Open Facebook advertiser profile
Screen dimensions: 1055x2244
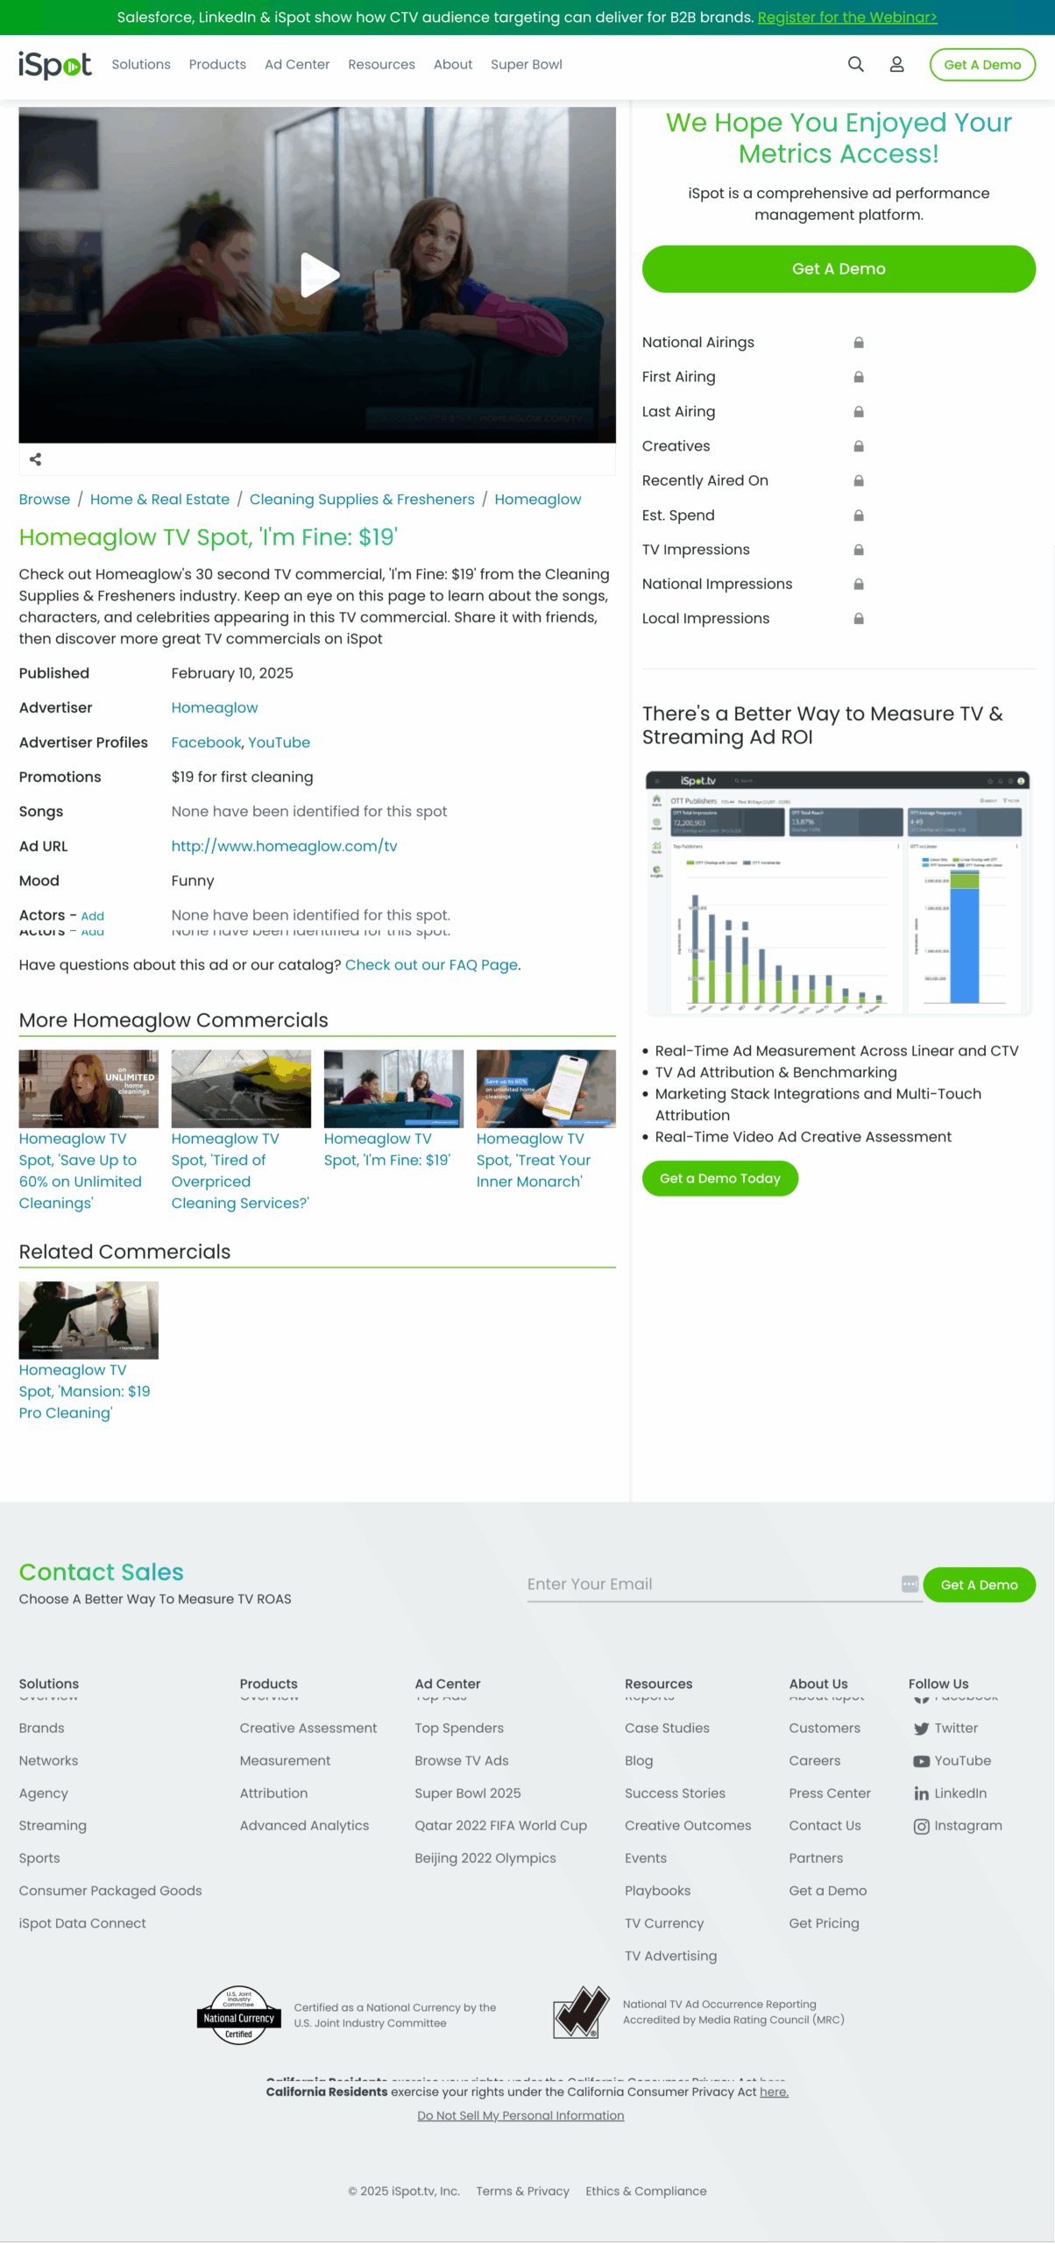point(206,743)
